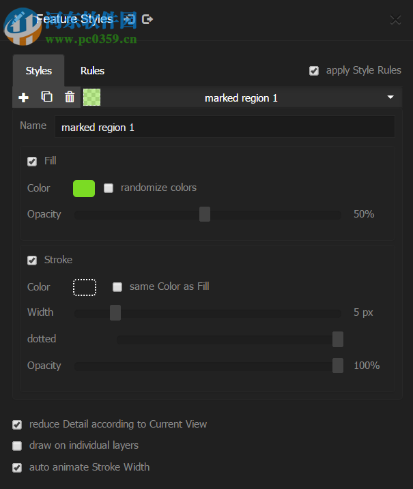Open the dotted Stroke color swatch
The image size is (413, 489).
click(x=85, y=287)
